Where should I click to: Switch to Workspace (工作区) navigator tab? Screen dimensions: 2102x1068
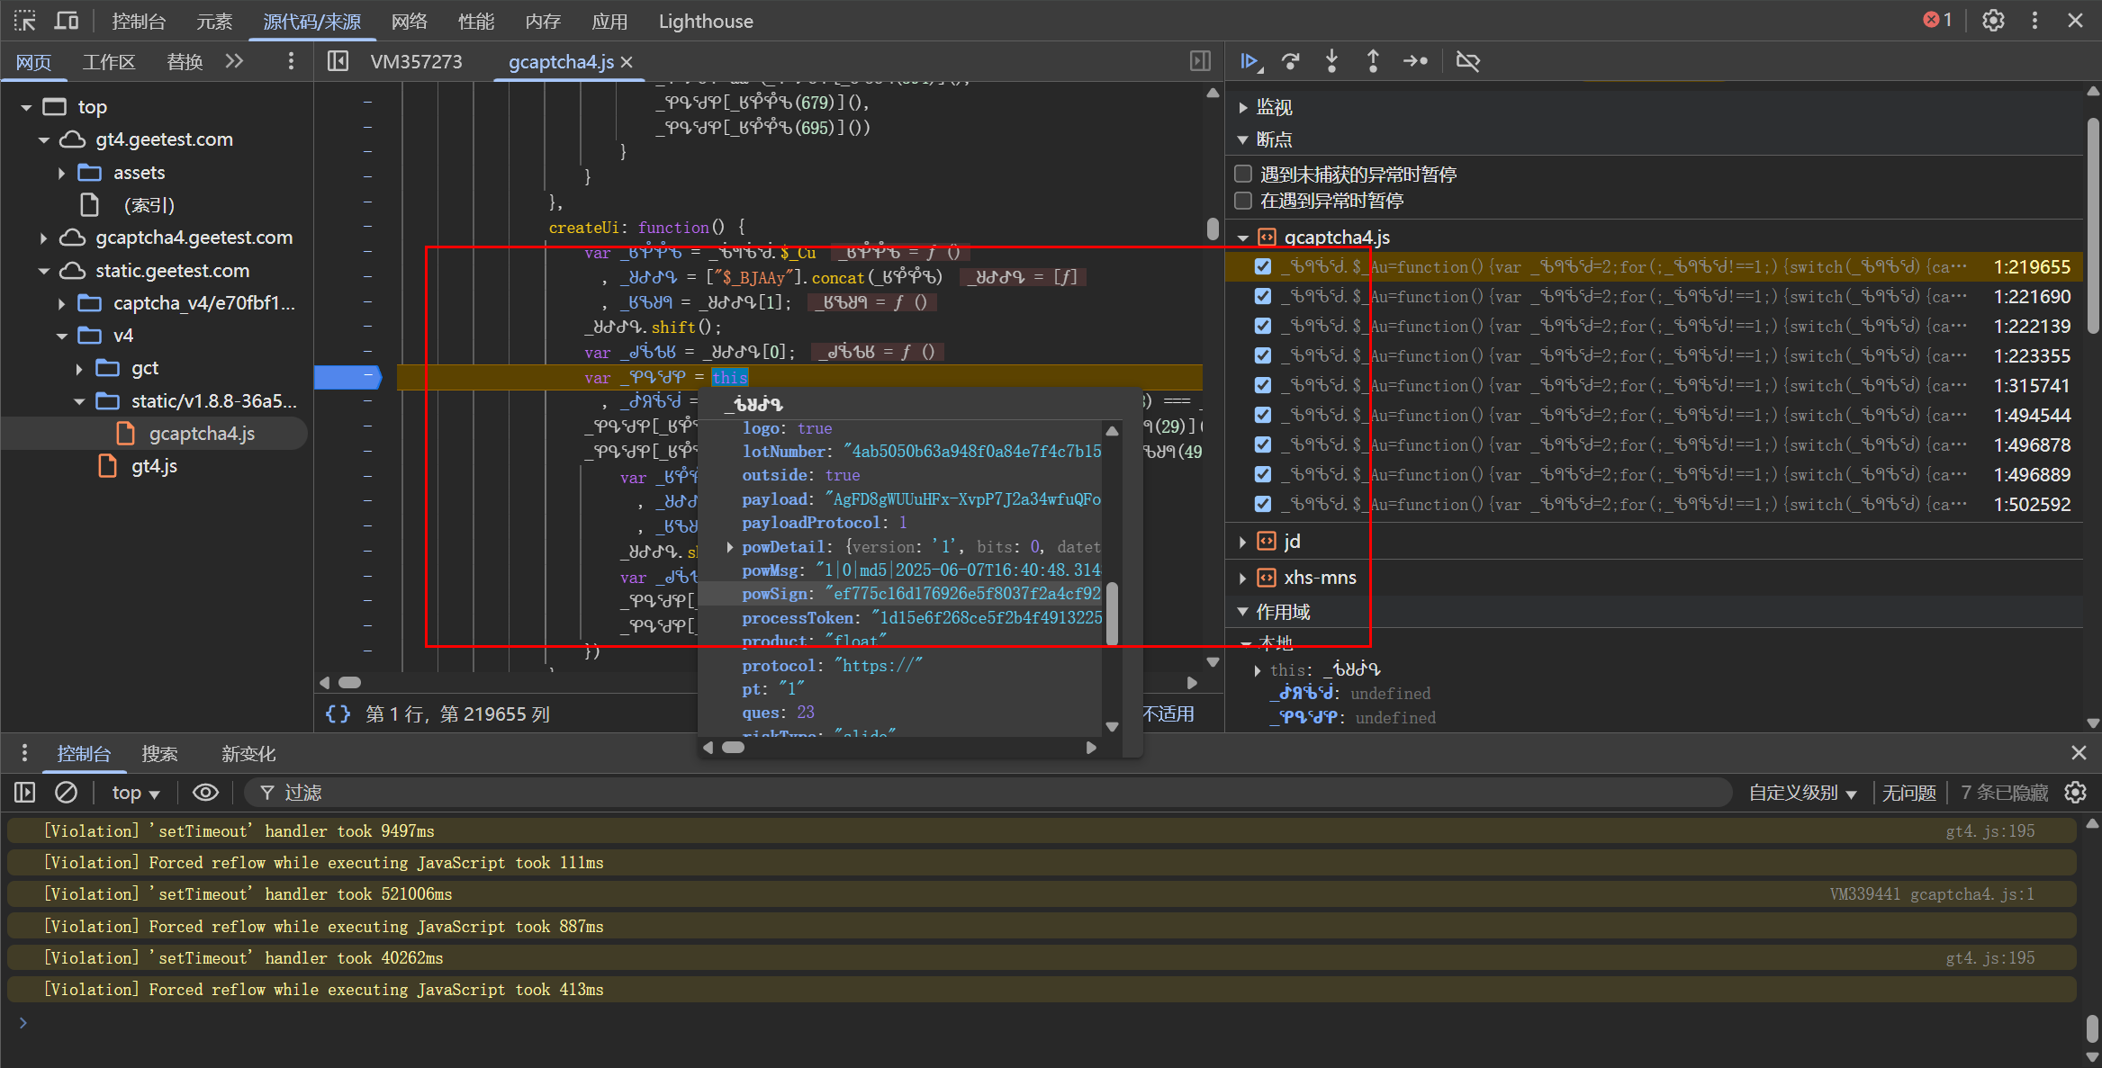[x=108, y=61]
